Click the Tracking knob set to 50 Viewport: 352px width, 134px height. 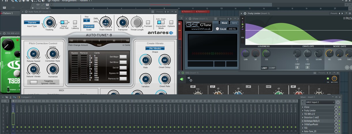click(49, 22)
